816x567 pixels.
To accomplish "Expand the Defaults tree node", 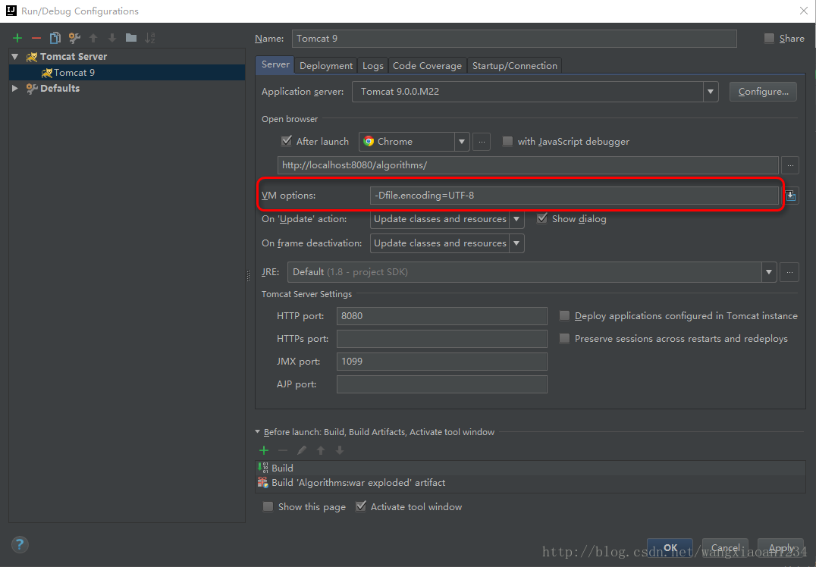I will click(15, 89).
